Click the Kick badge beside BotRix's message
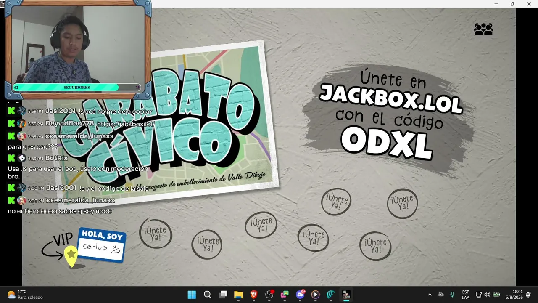This screenshot has width=538, height=303. click(11, 158)
